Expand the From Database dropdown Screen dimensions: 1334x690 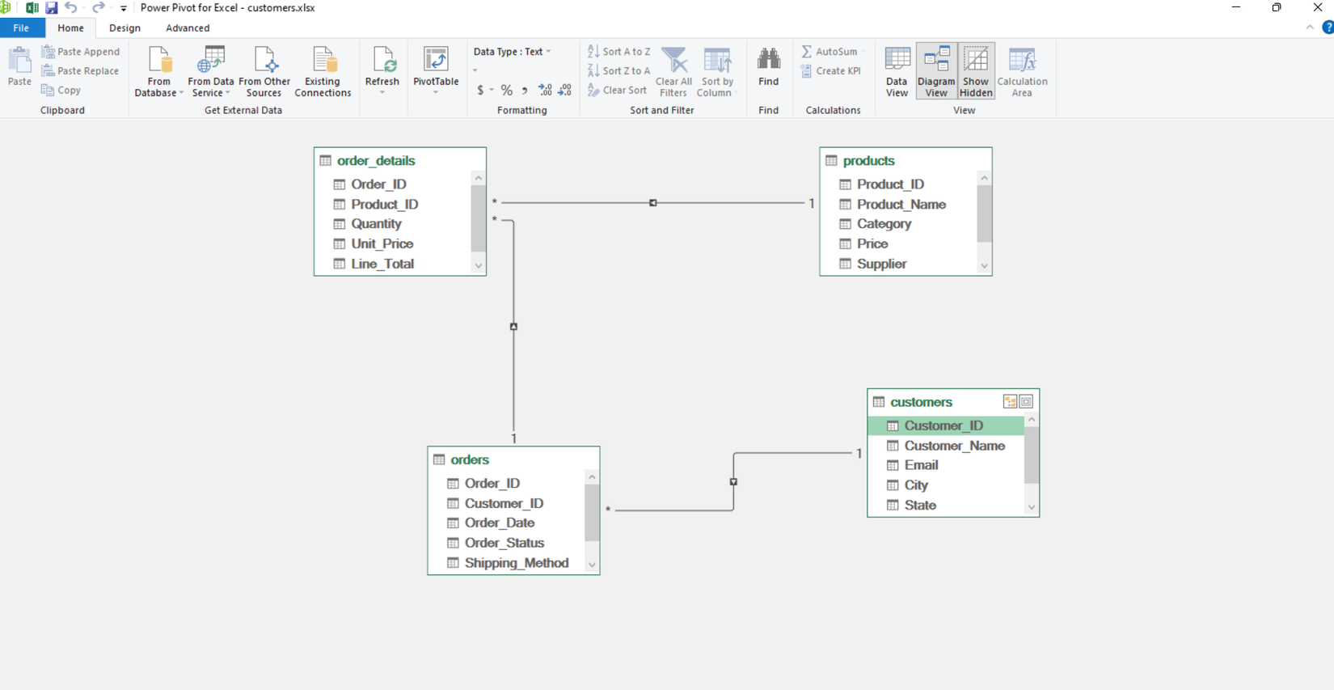(159, 92)
